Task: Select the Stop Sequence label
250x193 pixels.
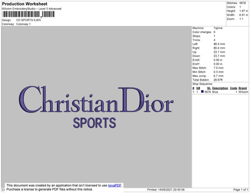Action: 202,84
